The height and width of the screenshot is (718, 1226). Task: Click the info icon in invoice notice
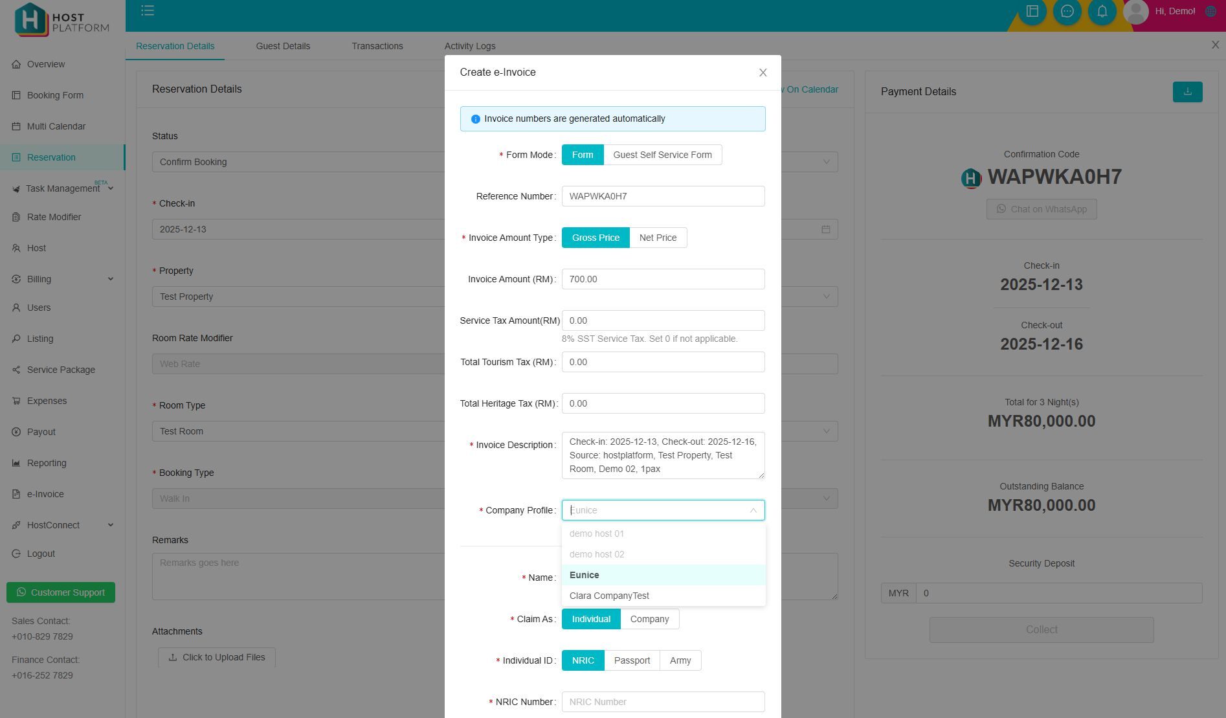click(475, 119)
